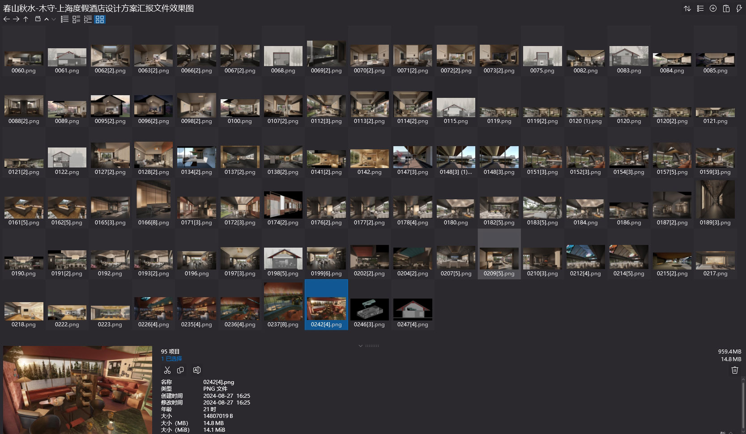Click the rename icon in details panel

(196, 370)
